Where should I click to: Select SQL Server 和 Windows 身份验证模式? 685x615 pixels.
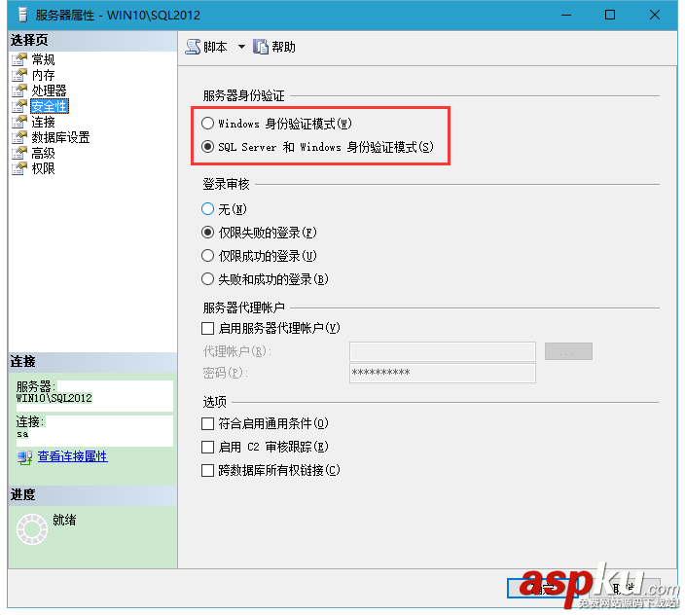click(x=207, y=147)
